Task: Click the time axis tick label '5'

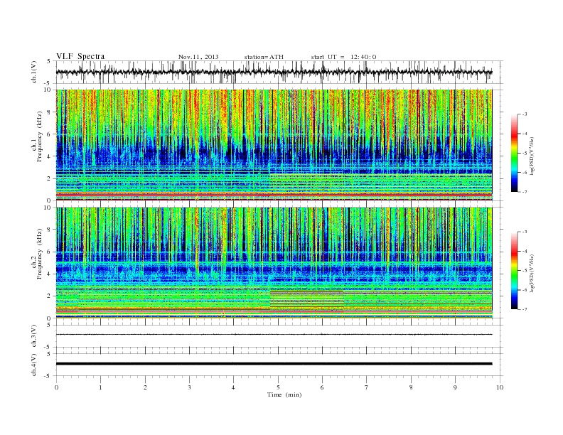Action: [x=278, y=387]
